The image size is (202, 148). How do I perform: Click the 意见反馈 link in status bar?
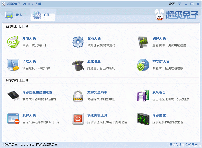175,145
